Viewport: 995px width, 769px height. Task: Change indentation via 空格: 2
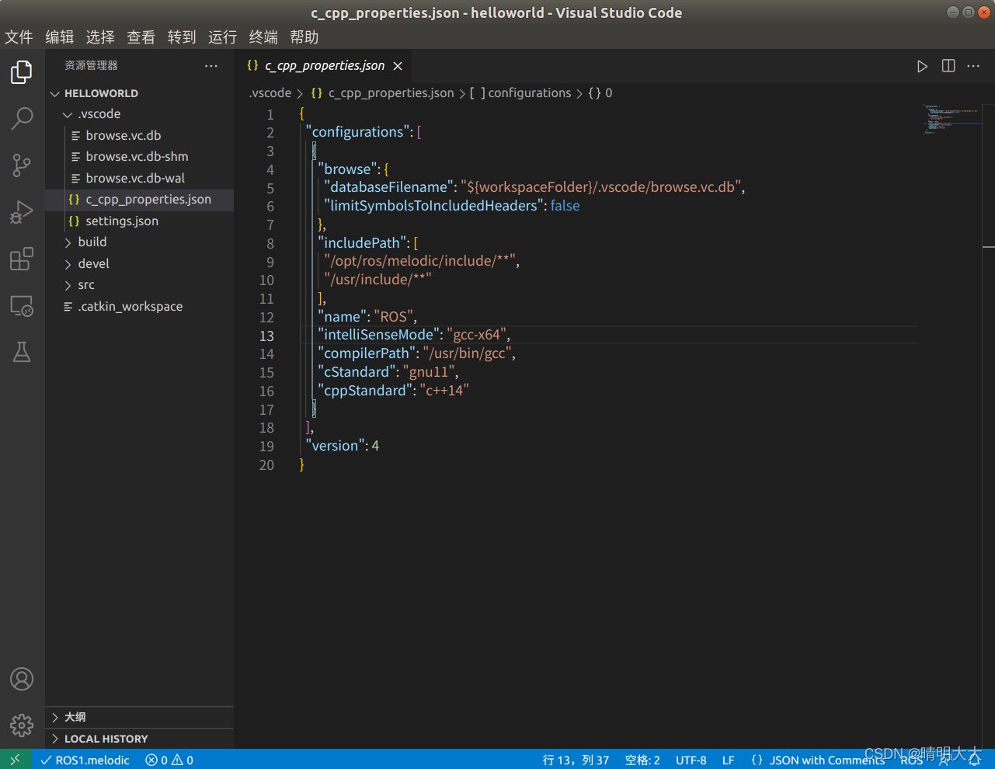[x=642, y=760]
